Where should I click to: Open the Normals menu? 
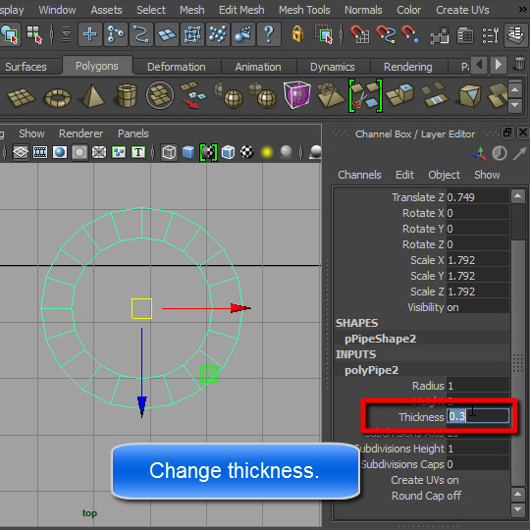[363, 10]
